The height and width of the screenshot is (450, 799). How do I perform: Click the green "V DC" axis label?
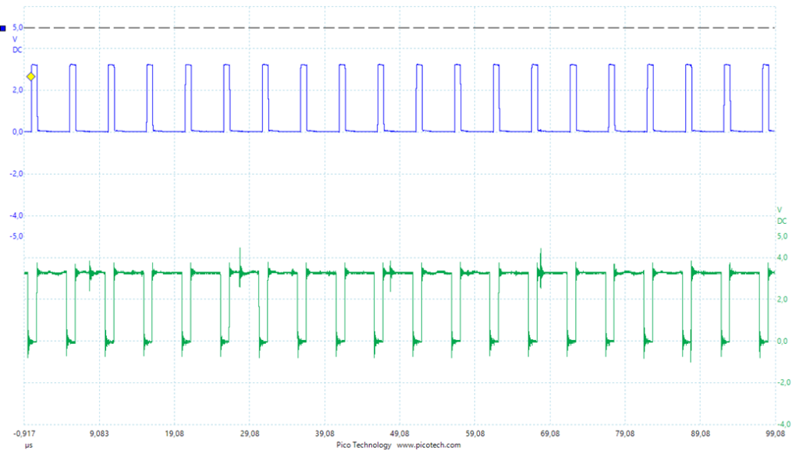coord(781,215)
